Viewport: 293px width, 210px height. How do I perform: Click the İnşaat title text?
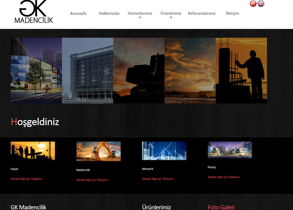coord(14,169)
